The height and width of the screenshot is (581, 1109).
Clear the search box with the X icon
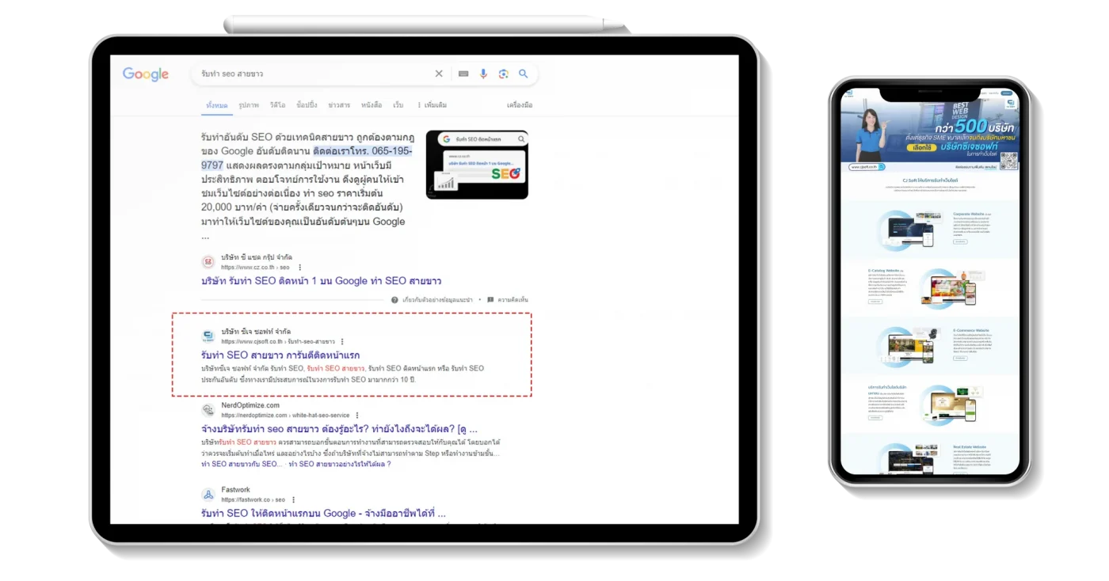point(439,74)
